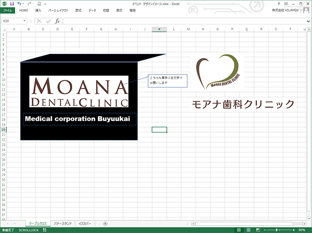Switch to the HOME ribbon tab
The width and height of the screenshot is (312, 233).
pyautogui.click(x=23, y=10)
